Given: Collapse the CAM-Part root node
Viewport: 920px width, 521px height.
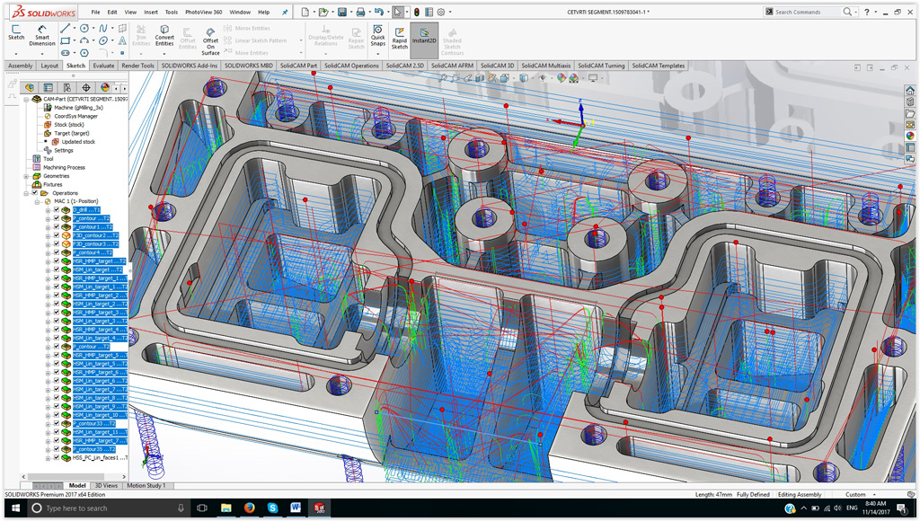Looking at the screenshot, I should [x=26, y=99].
